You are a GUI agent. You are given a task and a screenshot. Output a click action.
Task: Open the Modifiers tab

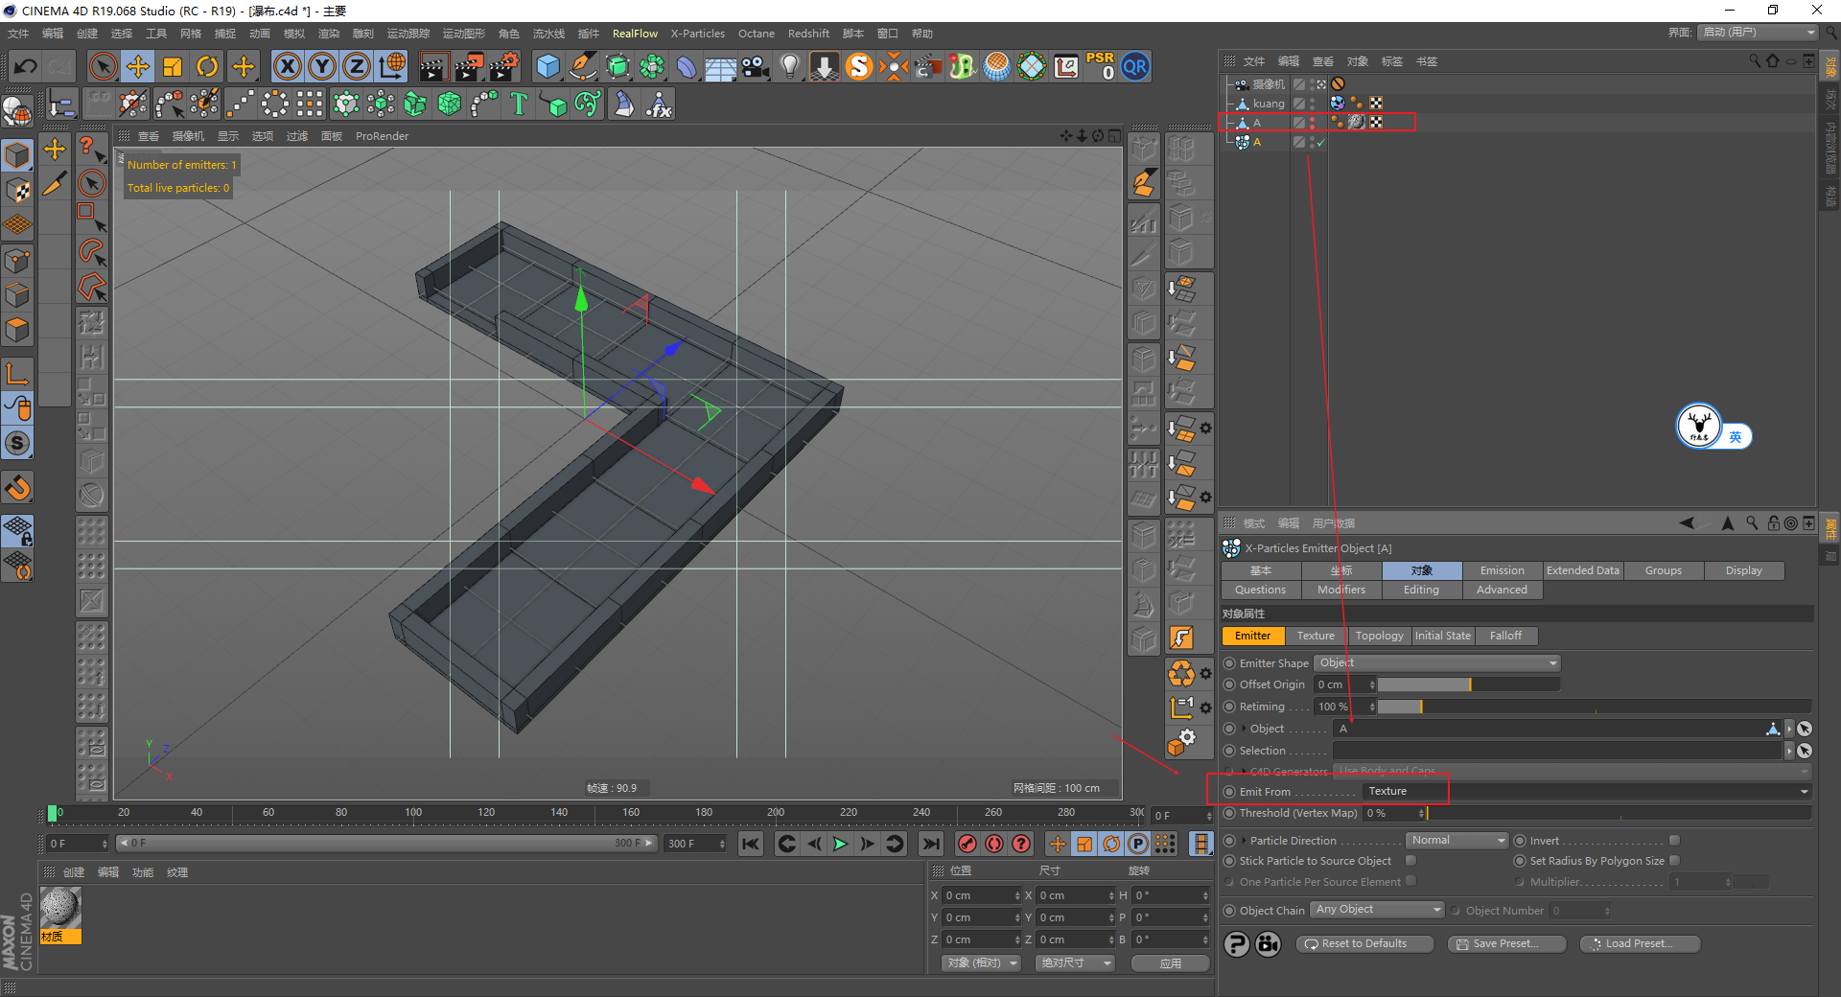tap(1341, 590)
